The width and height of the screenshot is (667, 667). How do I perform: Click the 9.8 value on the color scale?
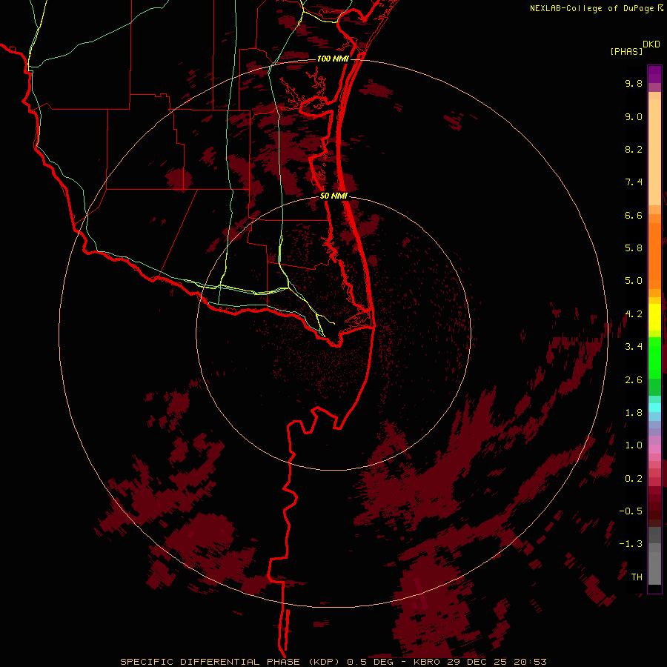pos(634,83)
